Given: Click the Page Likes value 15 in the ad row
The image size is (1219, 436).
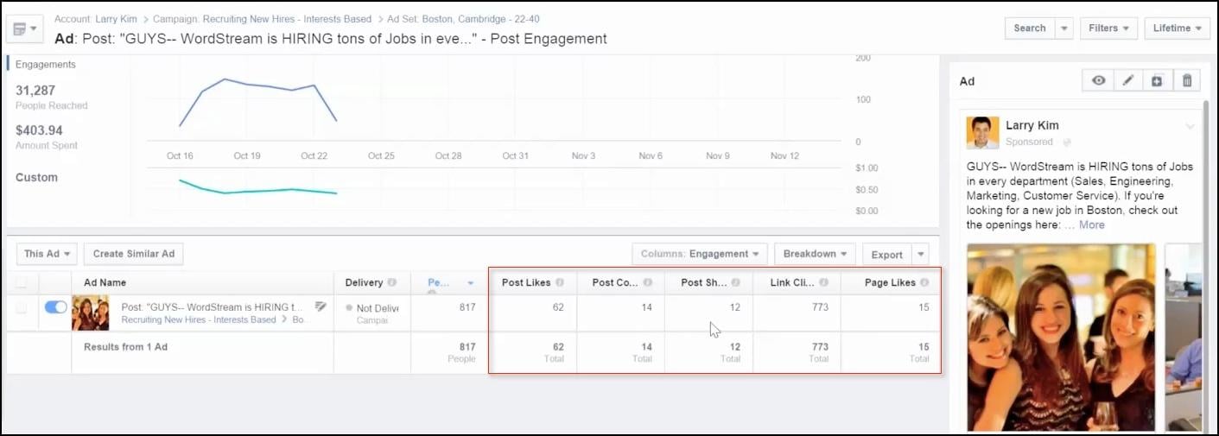Looking at the screenshot, I should click(924, 307).
